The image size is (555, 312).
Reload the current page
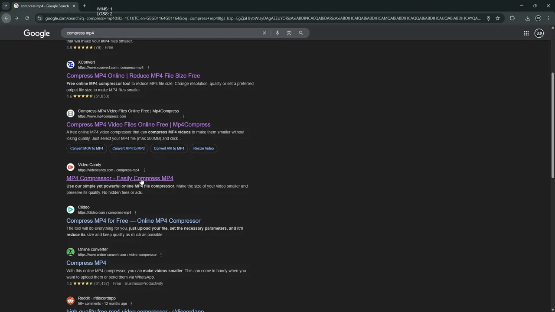click(x=27, y=18)
